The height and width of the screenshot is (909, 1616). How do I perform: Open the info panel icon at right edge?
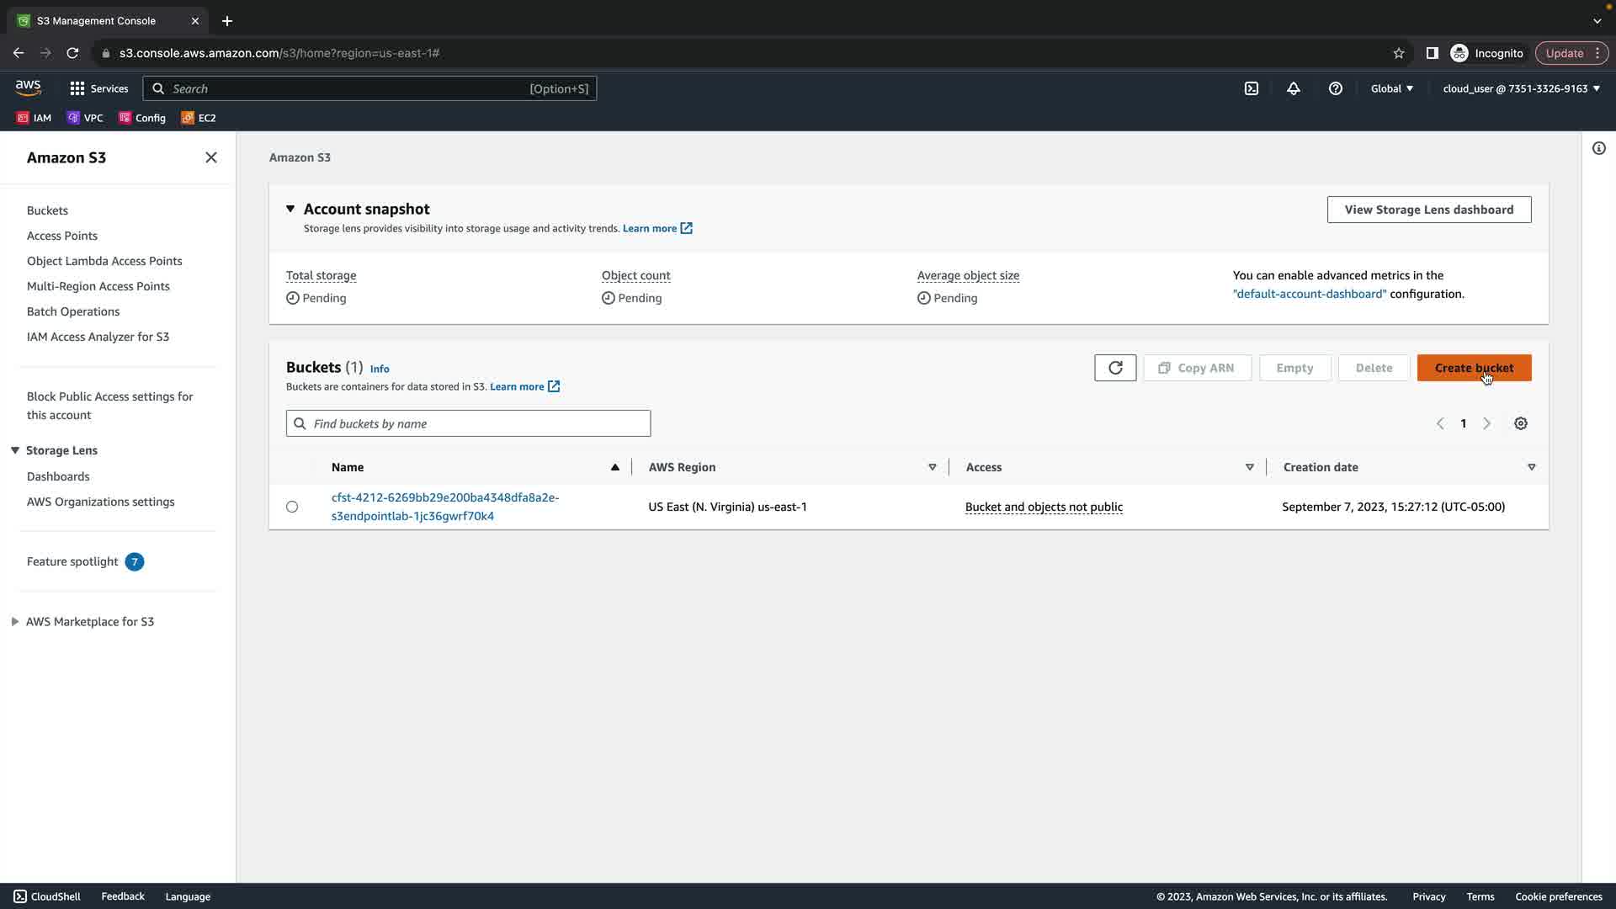pyautogui.click(x=1599, y=149)
